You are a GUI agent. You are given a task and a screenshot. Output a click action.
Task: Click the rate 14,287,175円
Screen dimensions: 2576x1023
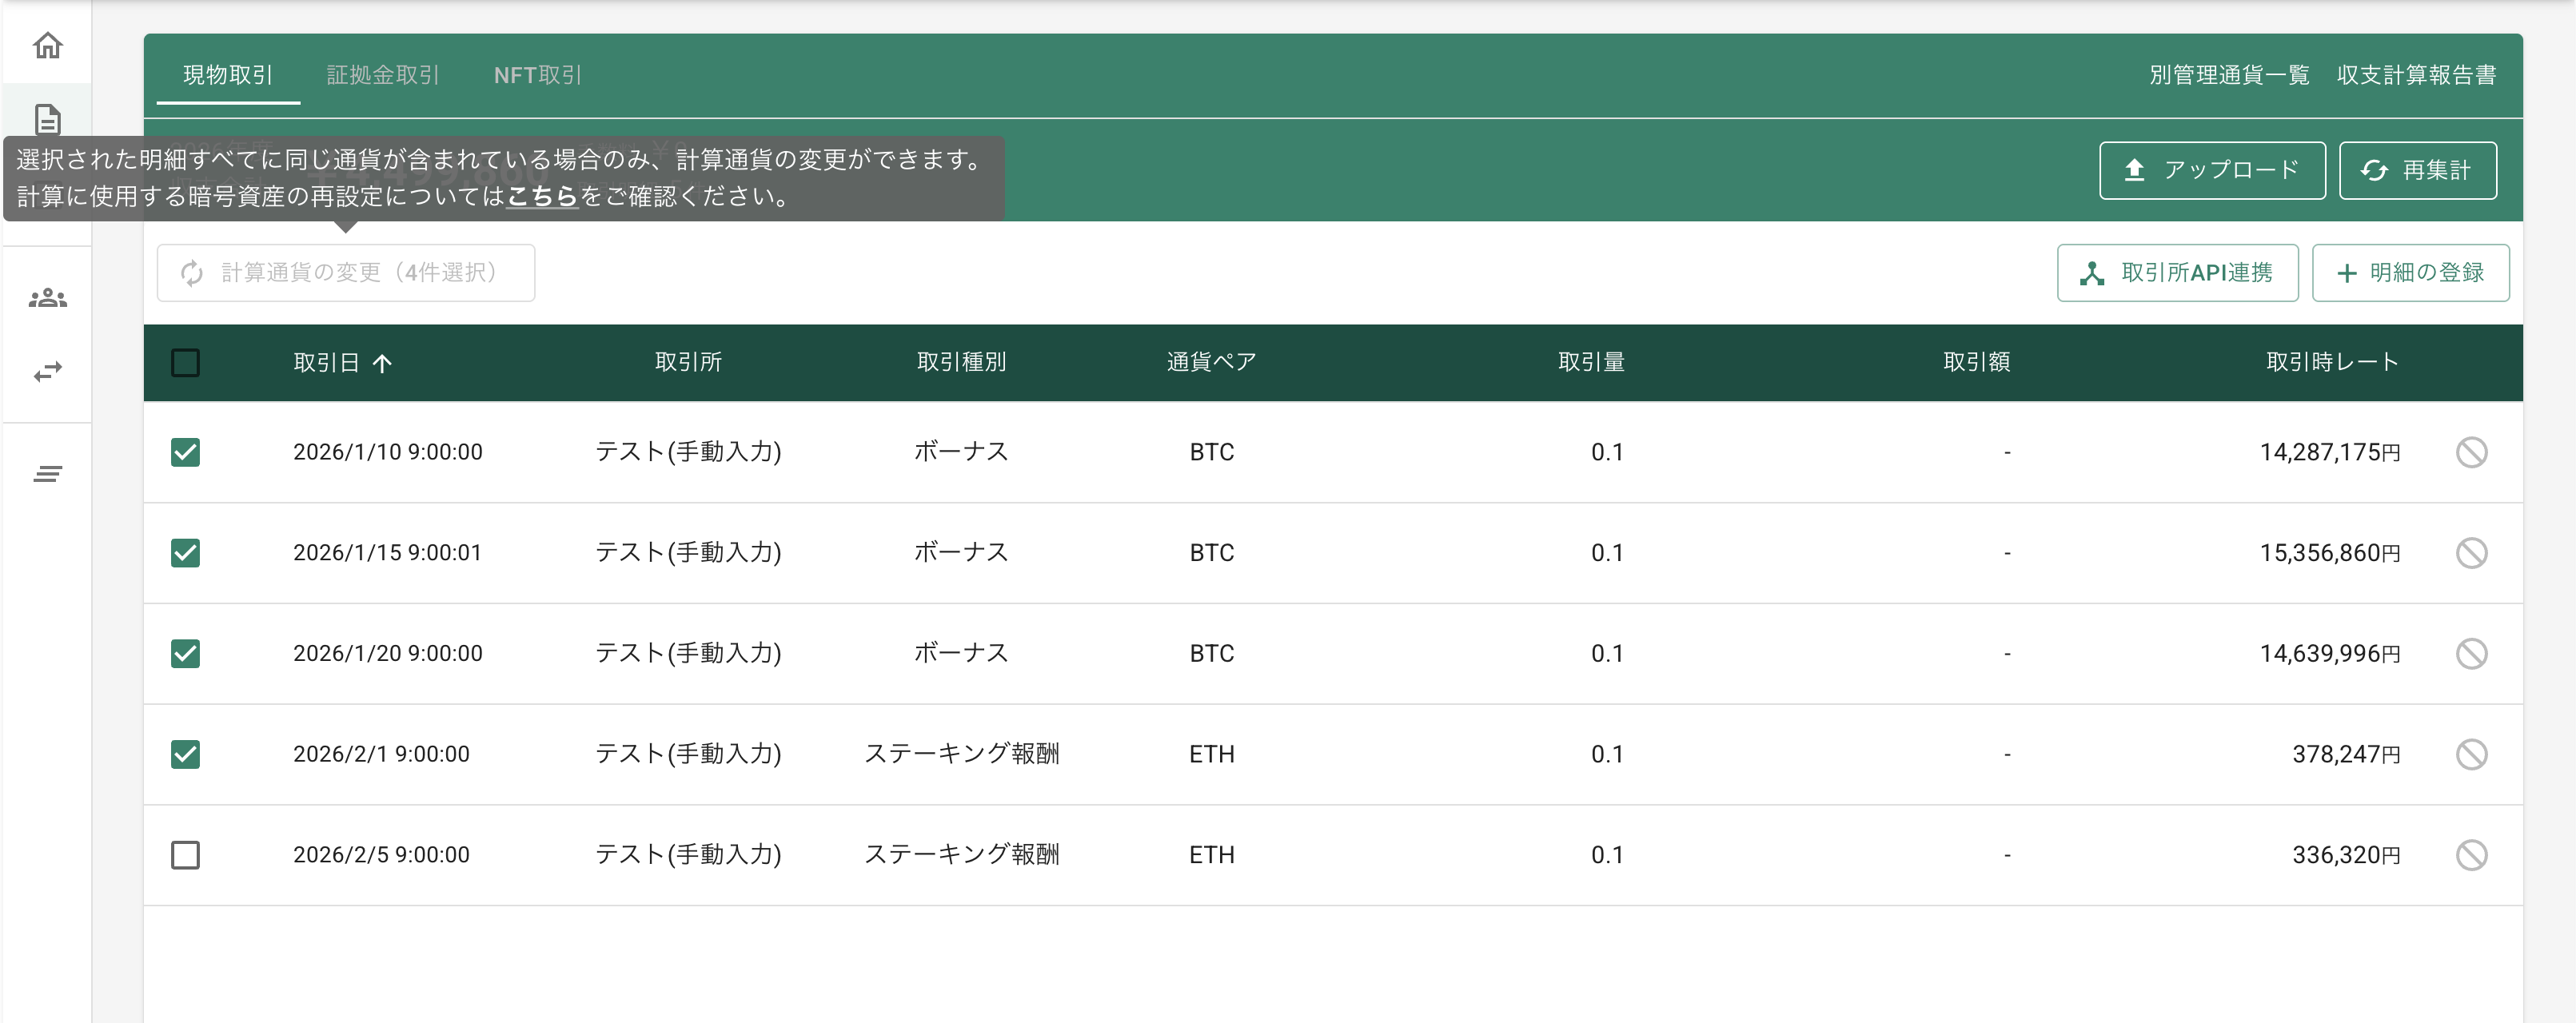tap(2330, 452)
